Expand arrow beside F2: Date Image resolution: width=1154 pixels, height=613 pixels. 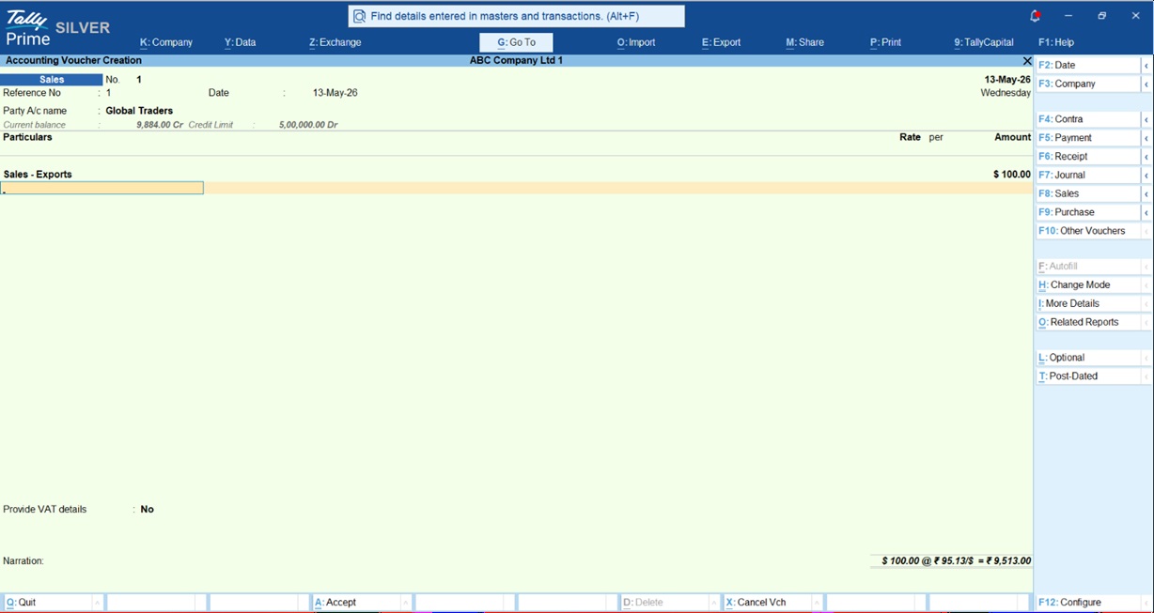[x=1146, y=66]
